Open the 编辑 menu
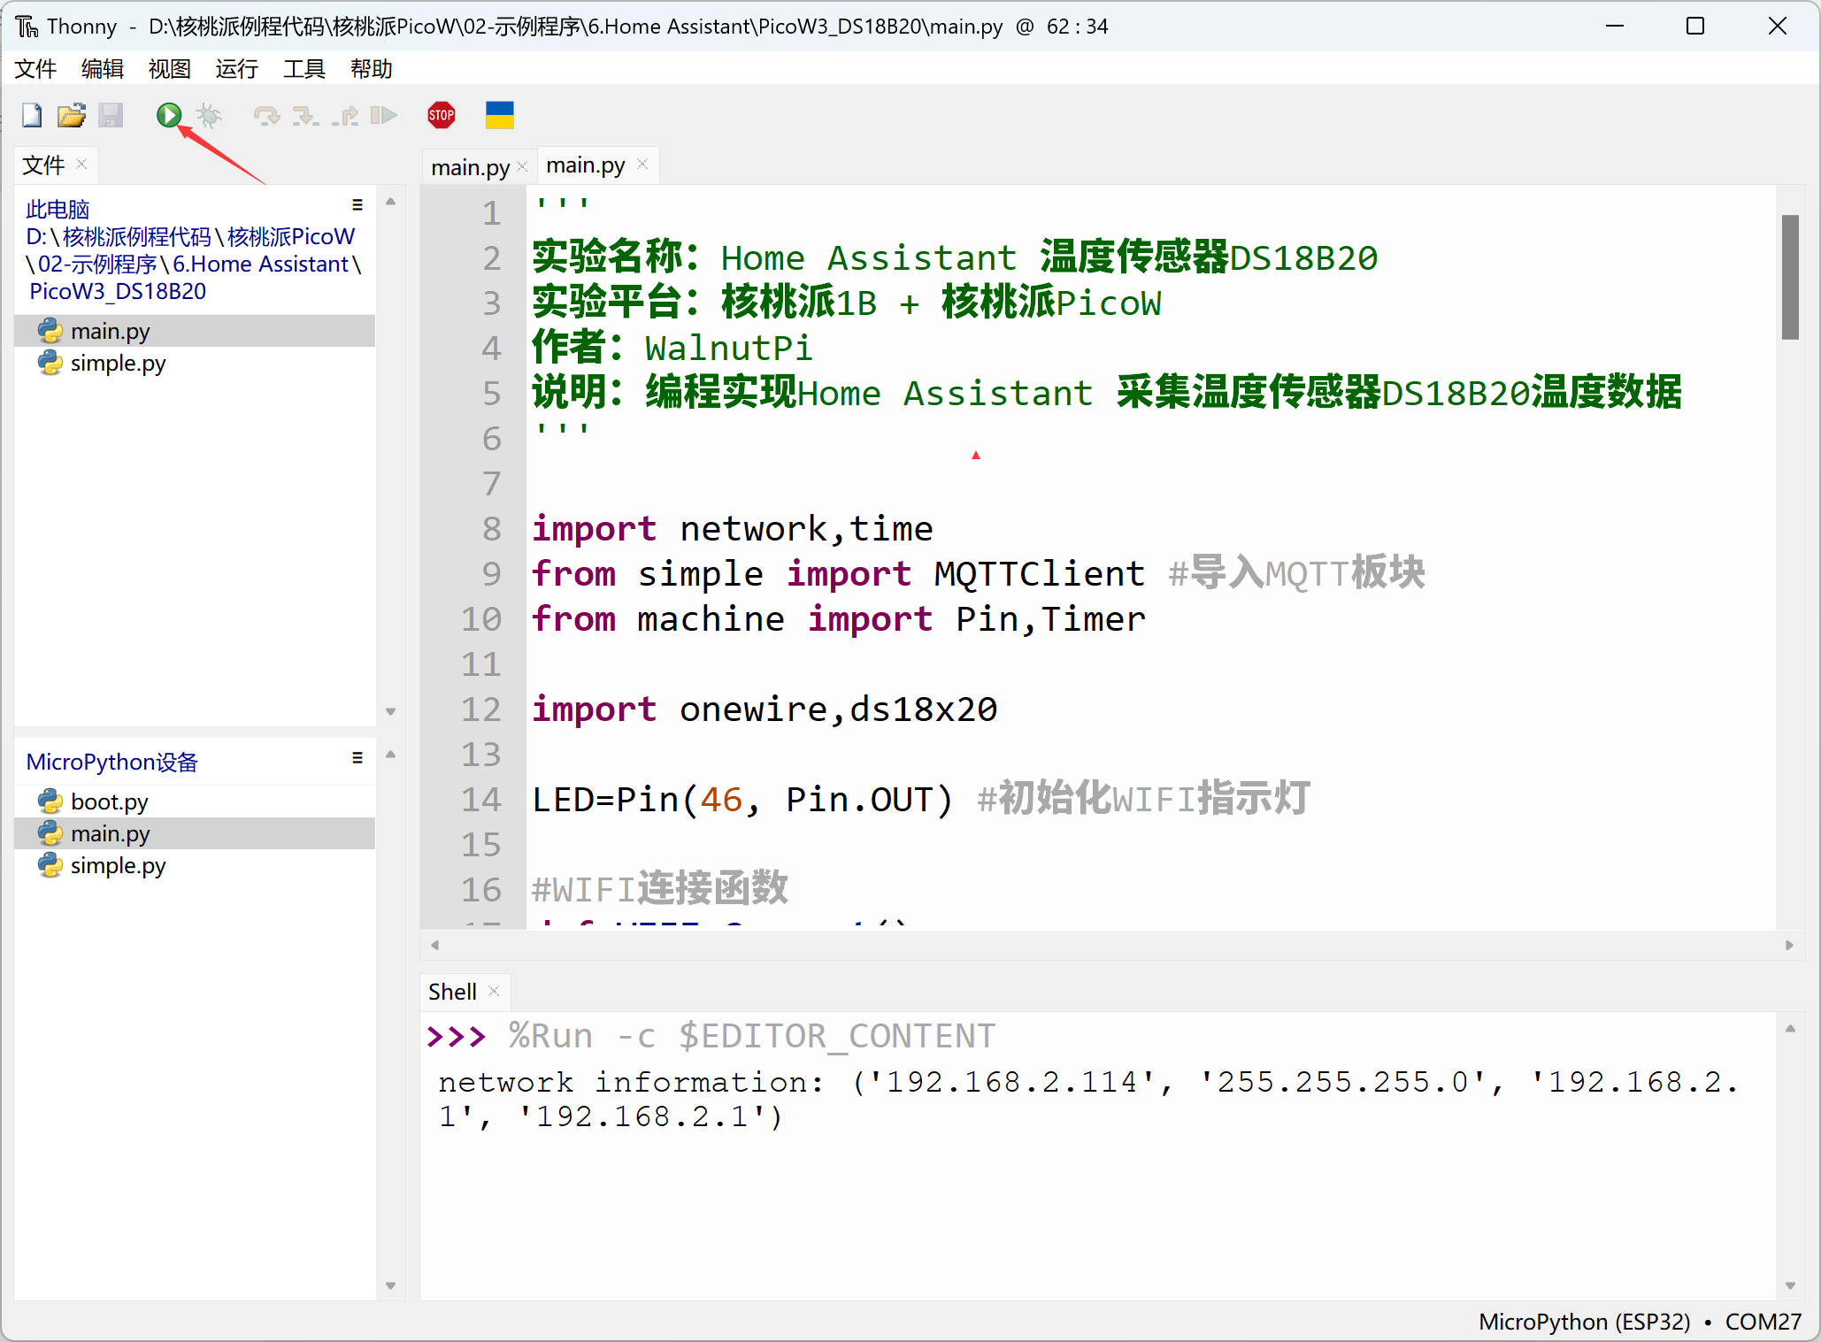Image resolution: width=1821 pixels, height=1342 pixels. point(103,69)
